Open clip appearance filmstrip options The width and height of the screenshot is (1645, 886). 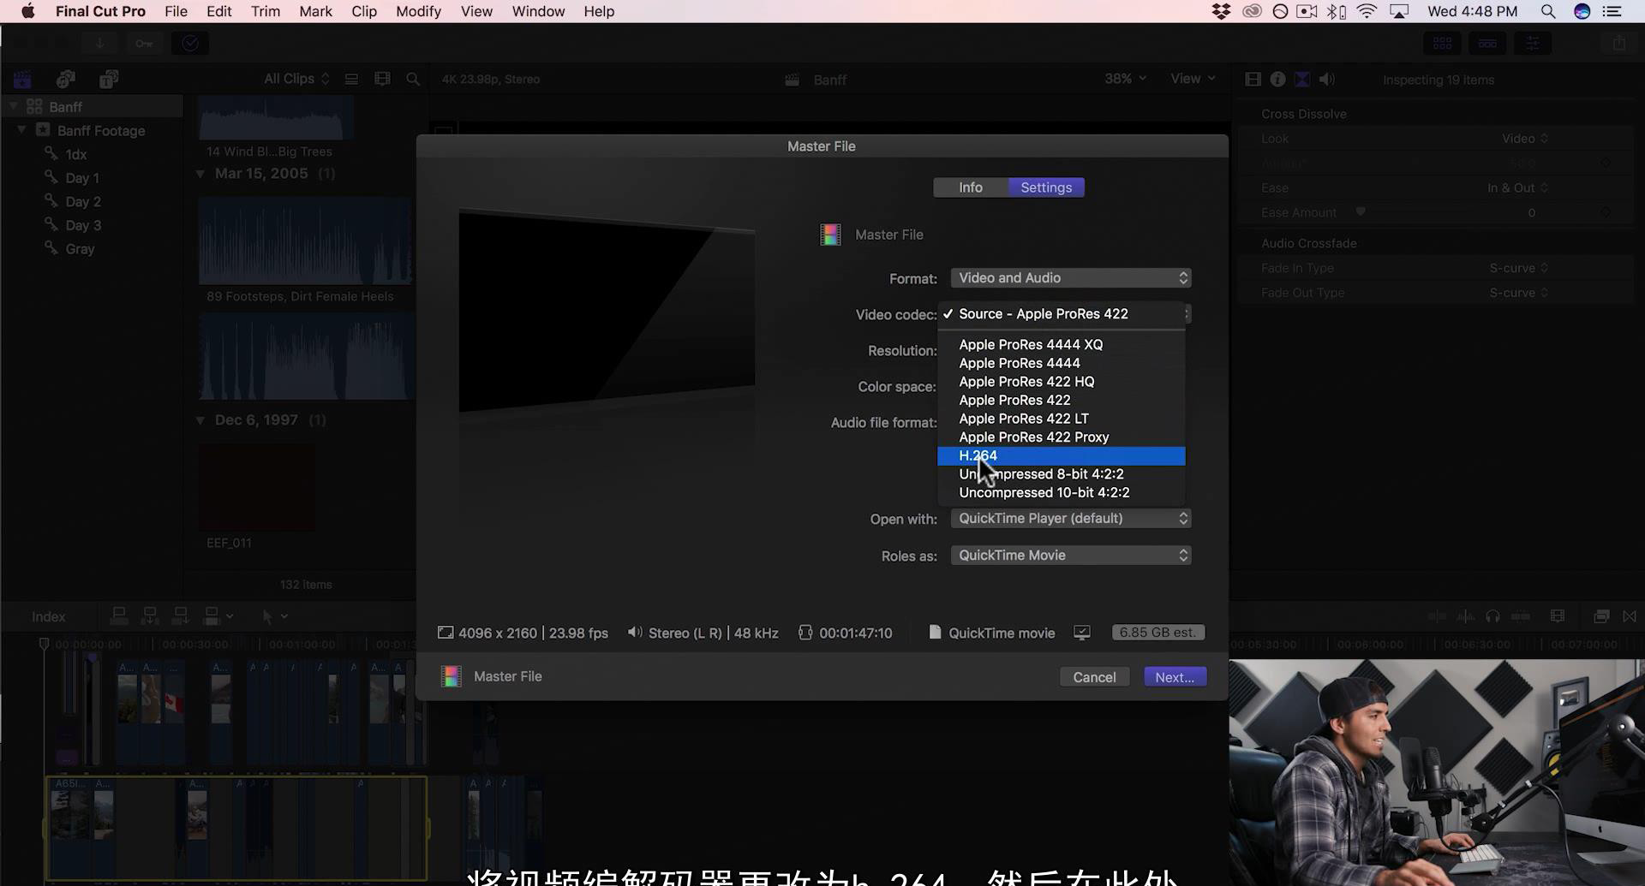click(x=382, y=79)
